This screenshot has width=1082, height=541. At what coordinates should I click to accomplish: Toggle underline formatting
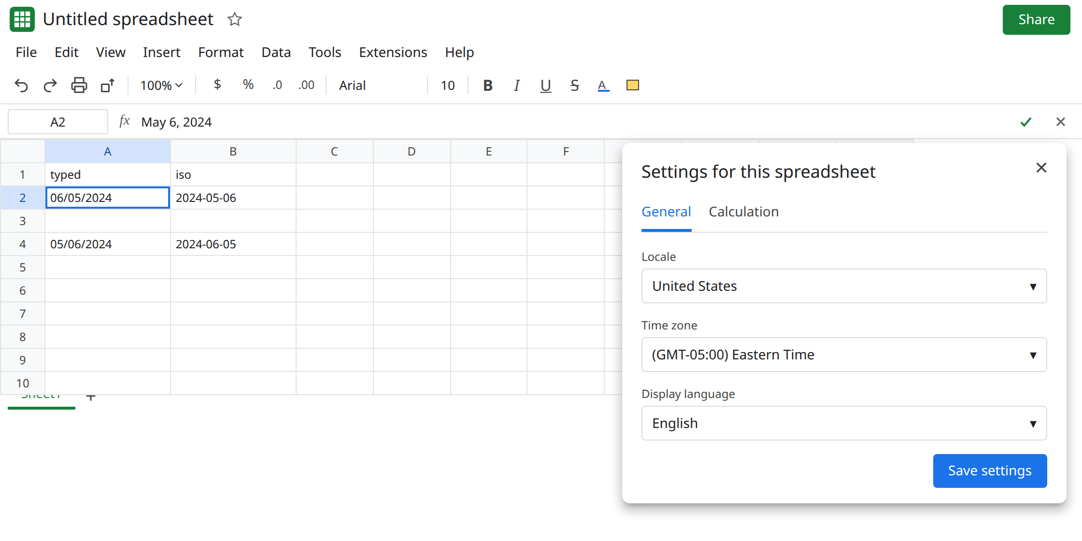point(546,85)
